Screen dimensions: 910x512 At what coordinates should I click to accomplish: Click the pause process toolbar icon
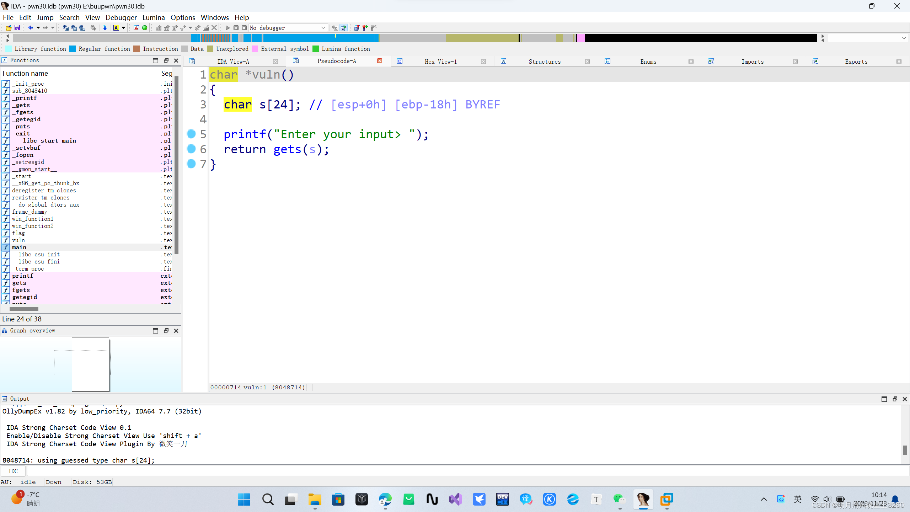236,27
